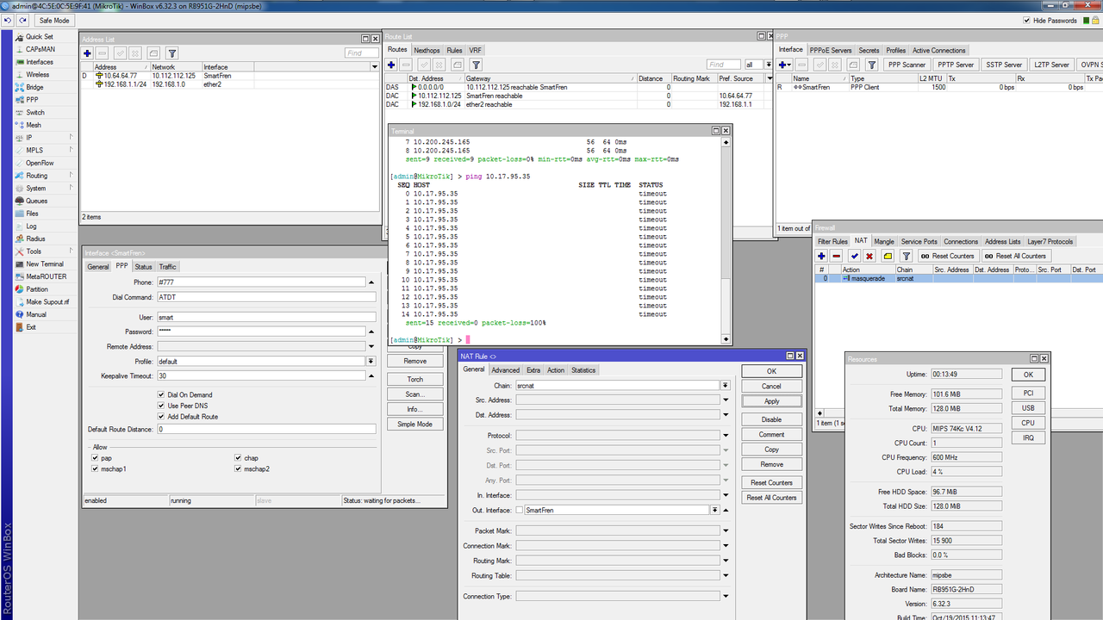Expand the Chain dropdown in NAT Rule
This screenshot has height=620, width=1103.
[x=726, y=386]
